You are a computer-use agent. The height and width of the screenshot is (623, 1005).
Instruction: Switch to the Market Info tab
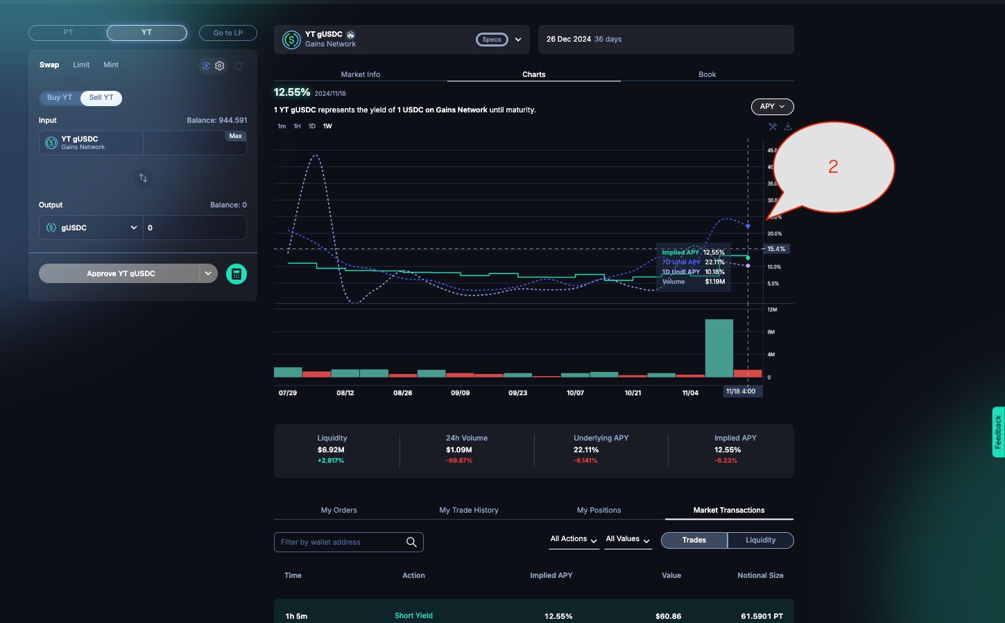360,74
